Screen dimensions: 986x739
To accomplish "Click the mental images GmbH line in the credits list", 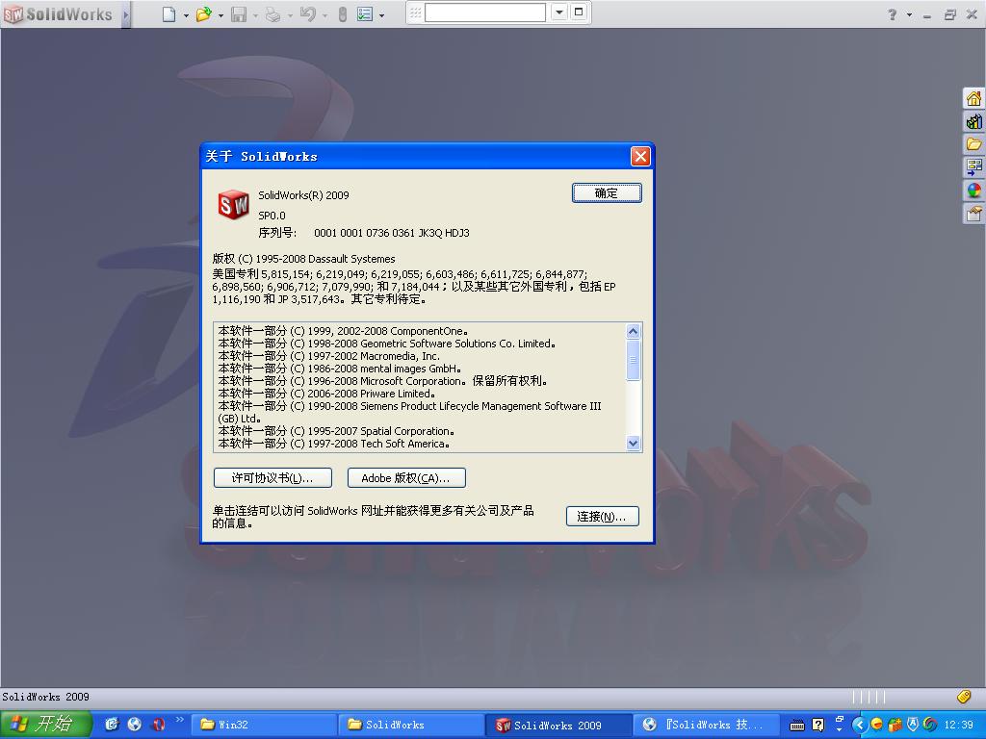I will [340, 369].
